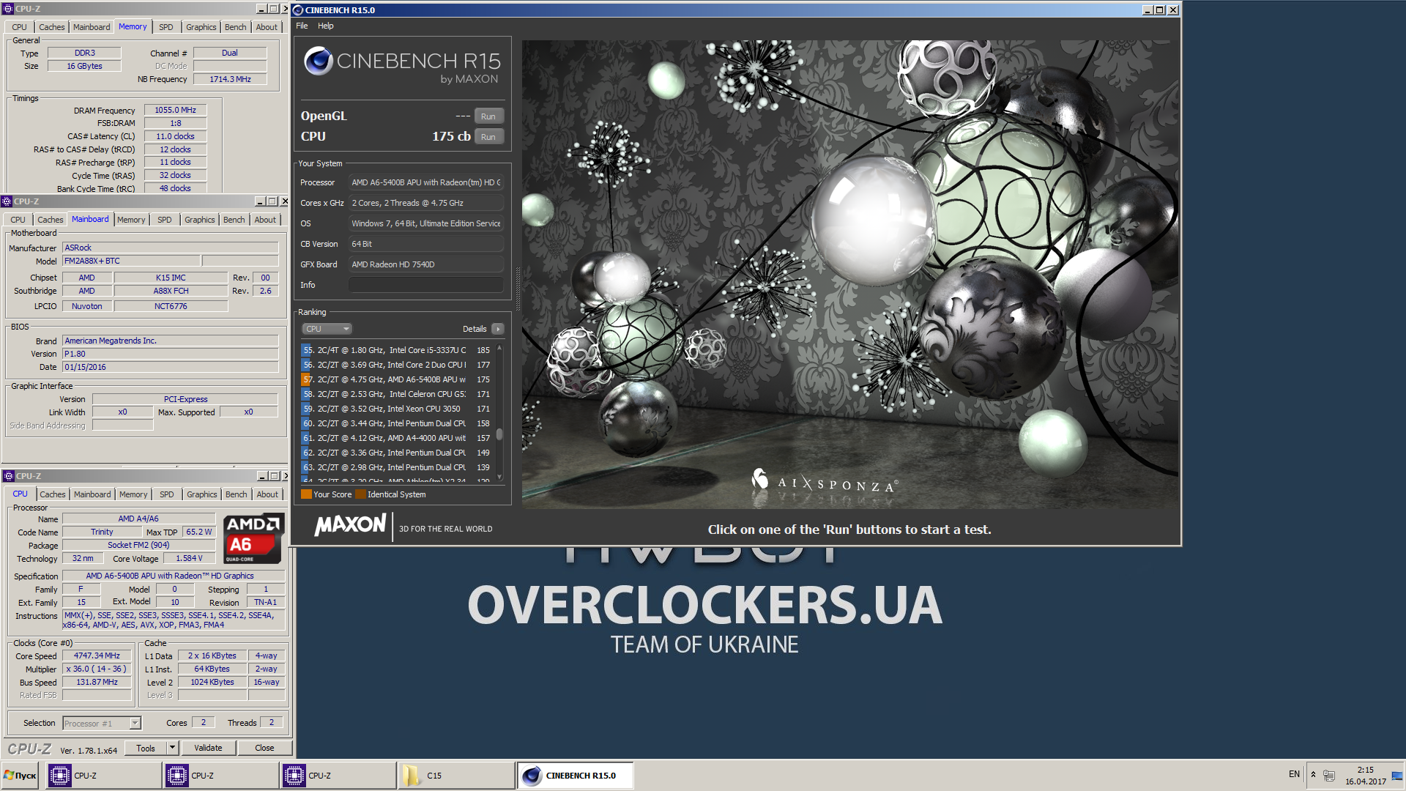The width and height of the screenshot is (1406, 791).
Task: Click the AMD A6 processor logo
Action: [x=252, y=538]
